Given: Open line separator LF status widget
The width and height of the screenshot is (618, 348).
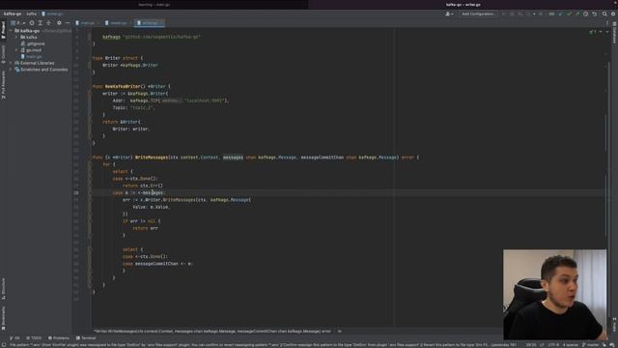Looking at the screenshot, I should click(542, 345).
